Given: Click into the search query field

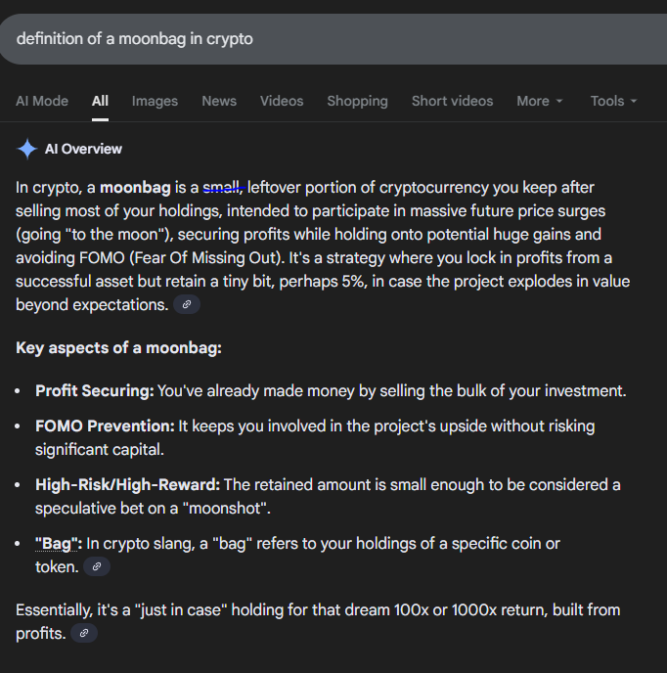Looking at the screenshot, I should pyautogui.click(x=333, y=39).
